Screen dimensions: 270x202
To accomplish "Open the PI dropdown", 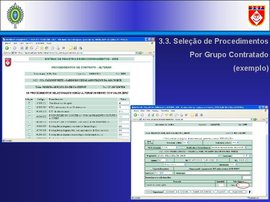I will pos(203,160).
